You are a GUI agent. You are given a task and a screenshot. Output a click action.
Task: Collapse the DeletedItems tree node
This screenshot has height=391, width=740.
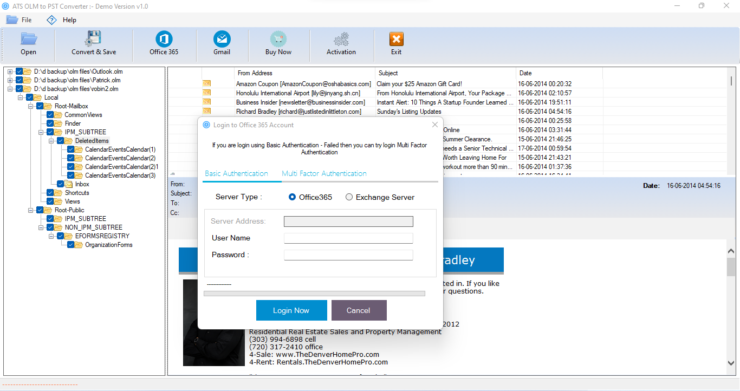point(51,141)
